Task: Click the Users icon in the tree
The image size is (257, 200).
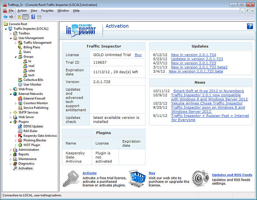Action: pos(20,52)
